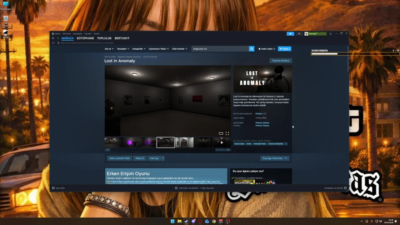The height and width of the screenshot is (225, 400).
Task: Open Arkadaşlar ve Sohbet panel
Action: [x=335, y=188]
